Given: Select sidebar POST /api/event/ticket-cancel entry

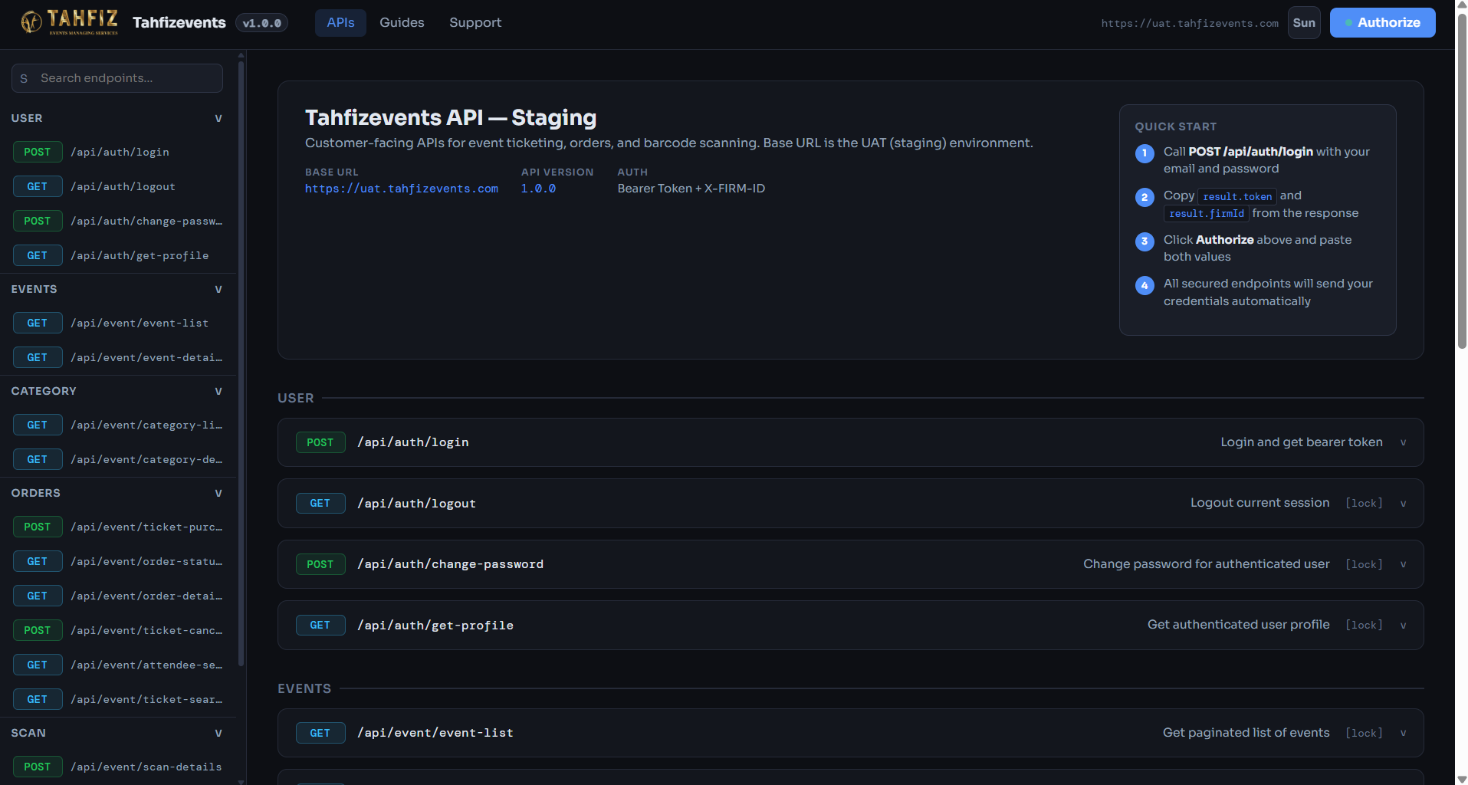Looking at the screenshot, I should [117, 630].
